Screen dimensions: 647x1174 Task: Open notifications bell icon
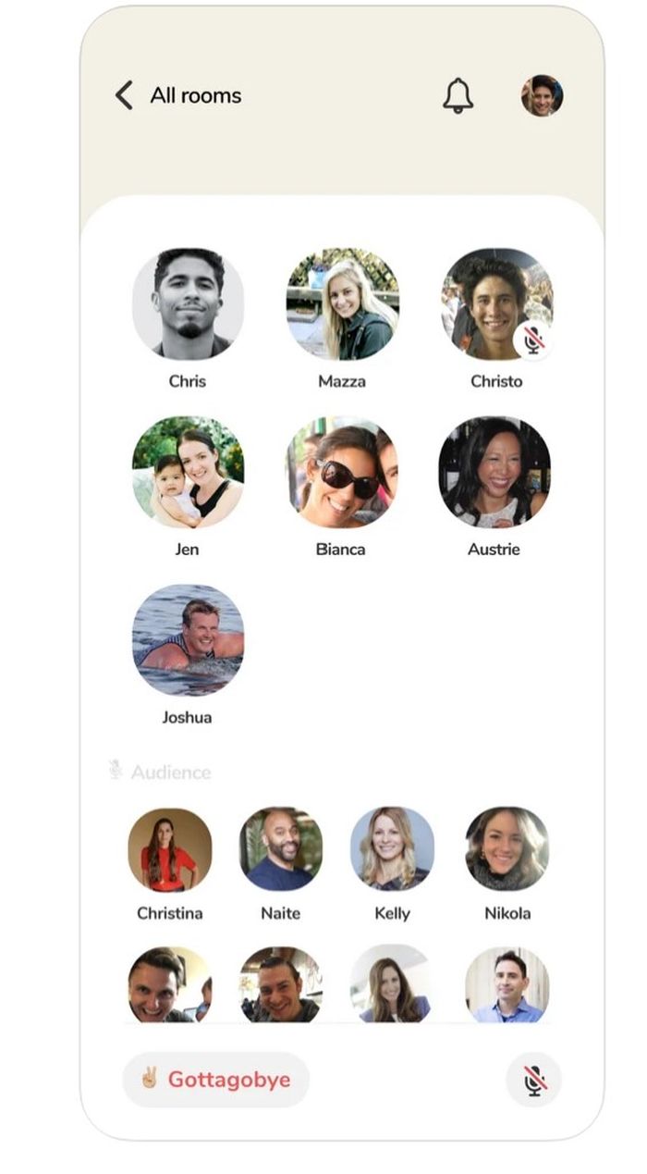[458, 95]
